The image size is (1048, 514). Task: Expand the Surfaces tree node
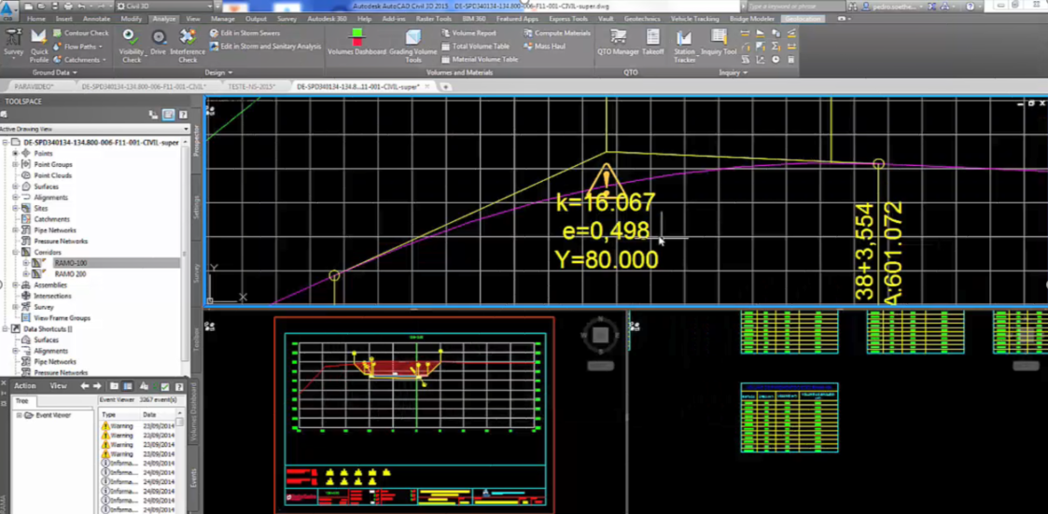tap(15, 187)
